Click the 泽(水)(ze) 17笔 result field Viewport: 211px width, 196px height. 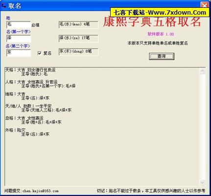coord(78,39)
